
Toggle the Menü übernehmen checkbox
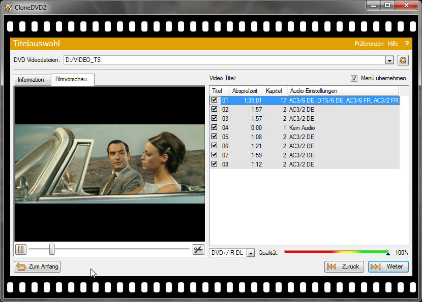[x=354, y=79]
